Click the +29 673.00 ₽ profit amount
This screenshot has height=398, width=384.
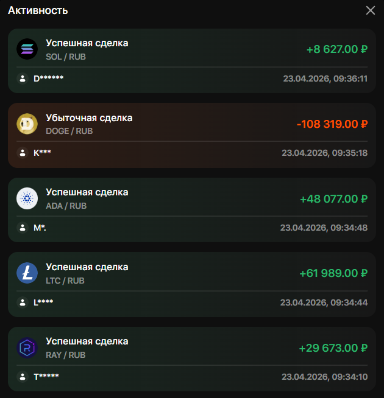pyautogui.click(x=333, y=348)
